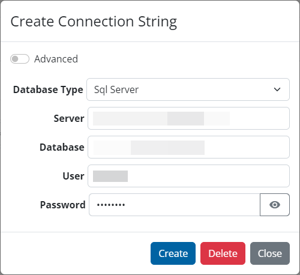The height and width of the screenshot is (275, 300).
Task: Focus the Server input field
Action: pos(188,118)
